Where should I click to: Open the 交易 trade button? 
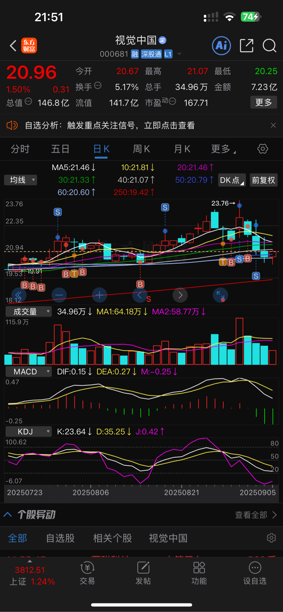[87, 574]
